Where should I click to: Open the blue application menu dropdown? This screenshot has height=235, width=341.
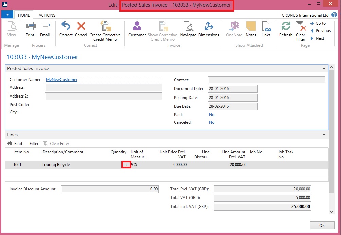pyautogui.click(x=7, y=15)
